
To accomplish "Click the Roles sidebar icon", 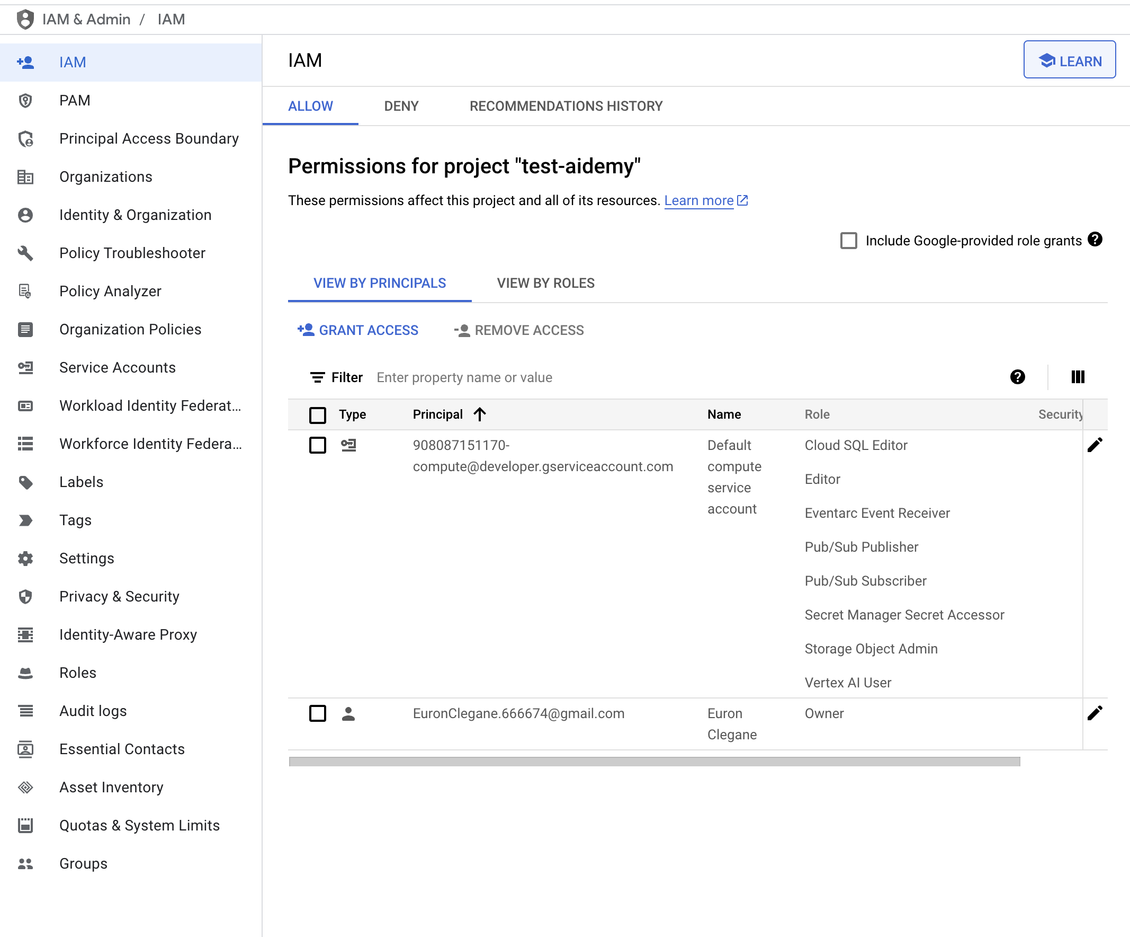I will click(x=25, y=672).
